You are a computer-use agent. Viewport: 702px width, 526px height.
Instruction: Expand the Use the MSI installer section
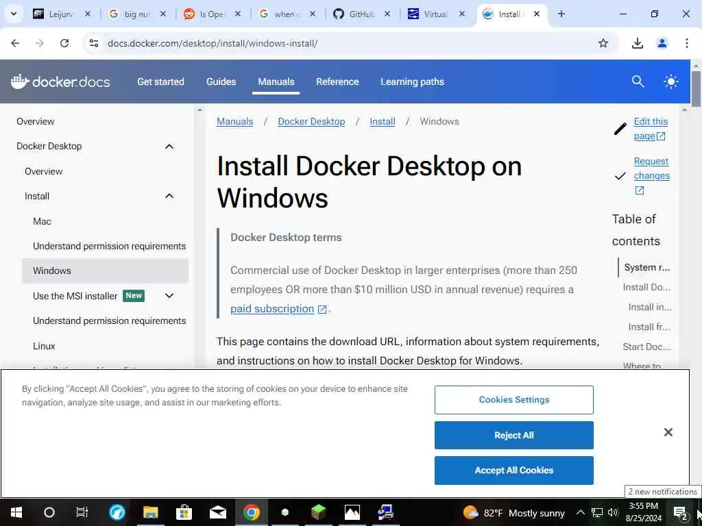click(x=169, y=296)
